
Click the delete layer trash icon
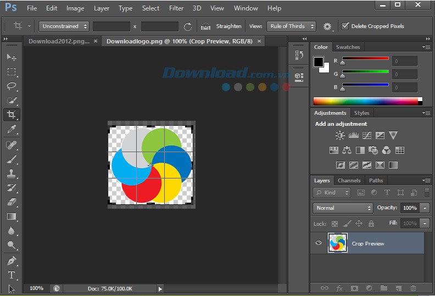413,288
